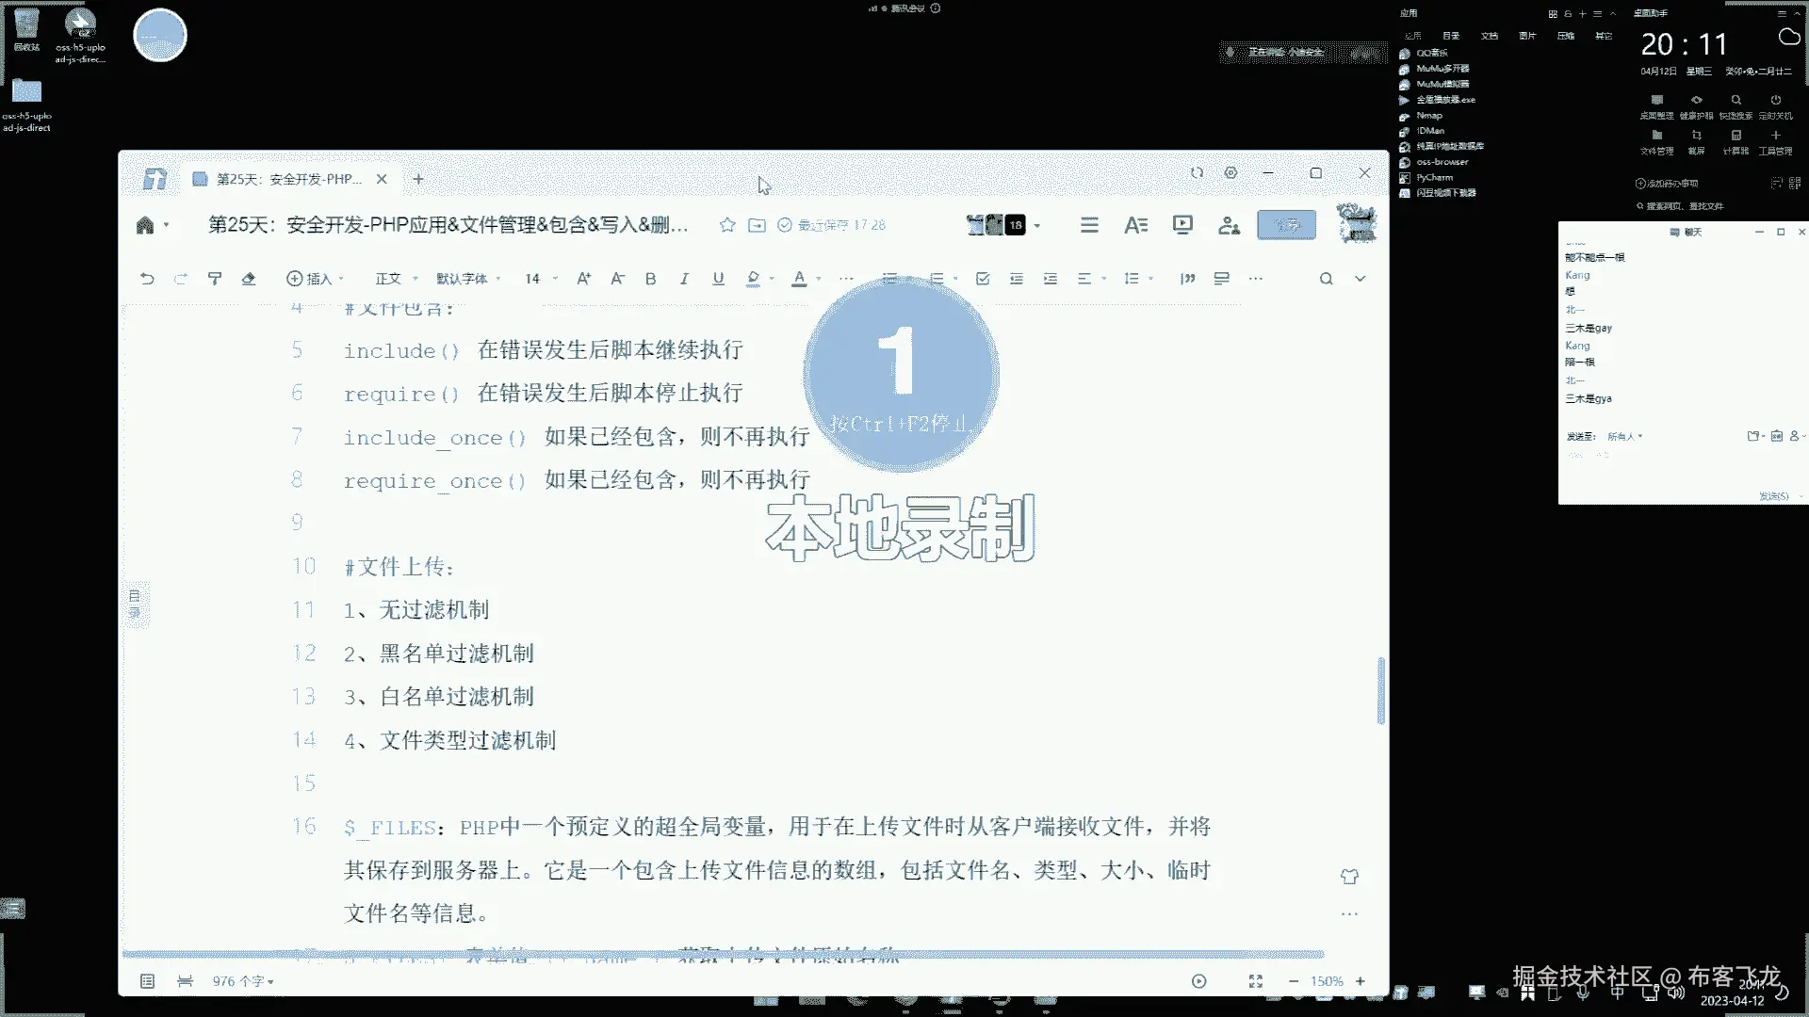Start presentation mode icon in header
The width and height of the screenshot is (1809, 1017).
pos(1182,225)
